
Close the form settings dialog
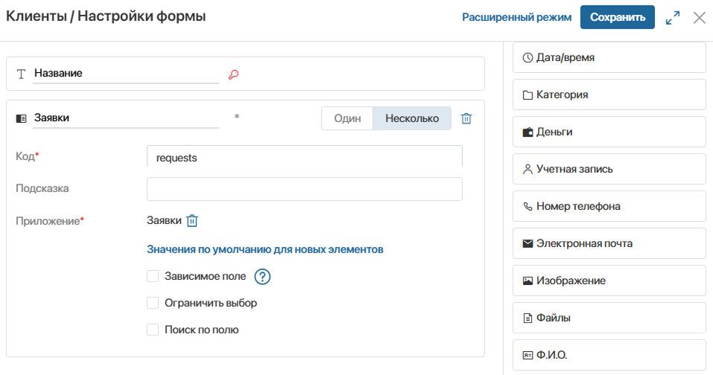point(700,18)
